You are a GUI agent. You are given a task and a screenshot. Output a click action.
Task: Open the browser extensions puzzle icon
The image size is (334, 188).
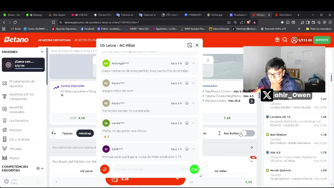tap(288, 22)
